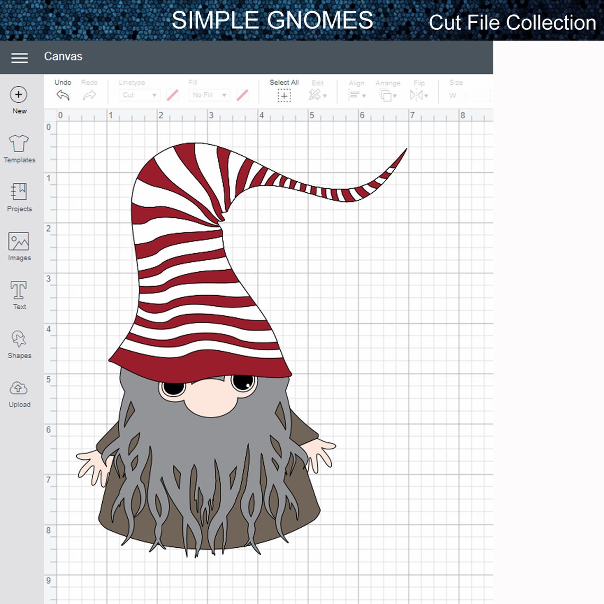Click the Redo arrow
This screenshot has height=604, width=604.
89,95
